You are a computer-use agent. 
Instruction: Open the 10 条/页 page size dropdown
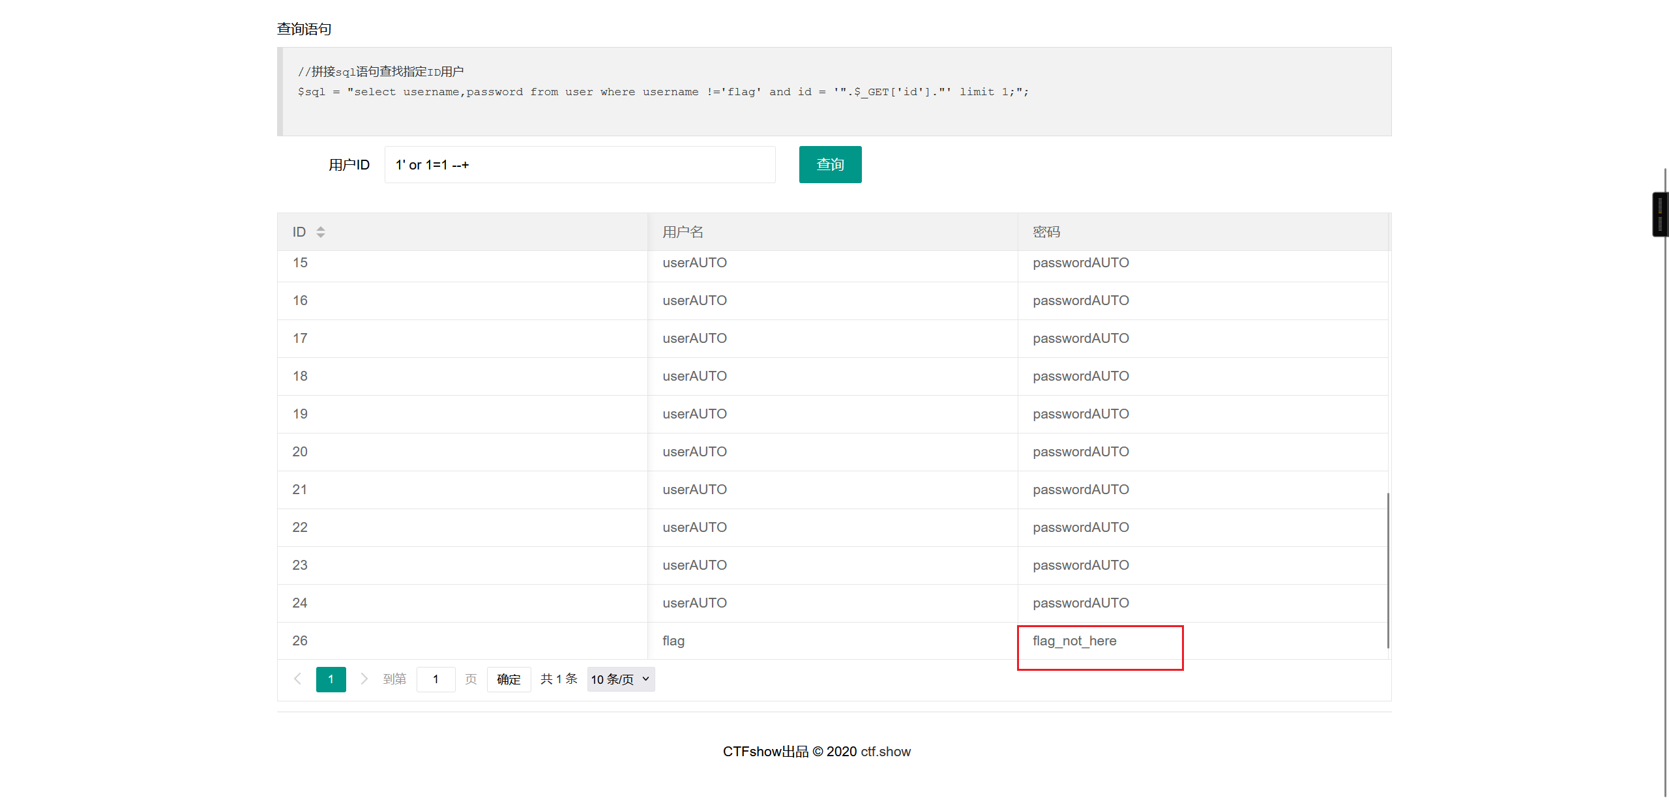click(620, 679)
